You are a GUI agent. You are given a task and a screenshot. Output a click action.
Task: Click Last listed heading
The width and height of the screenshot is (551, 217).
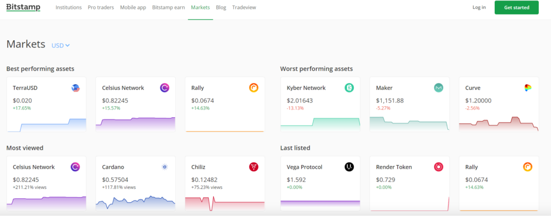point(295,148)
